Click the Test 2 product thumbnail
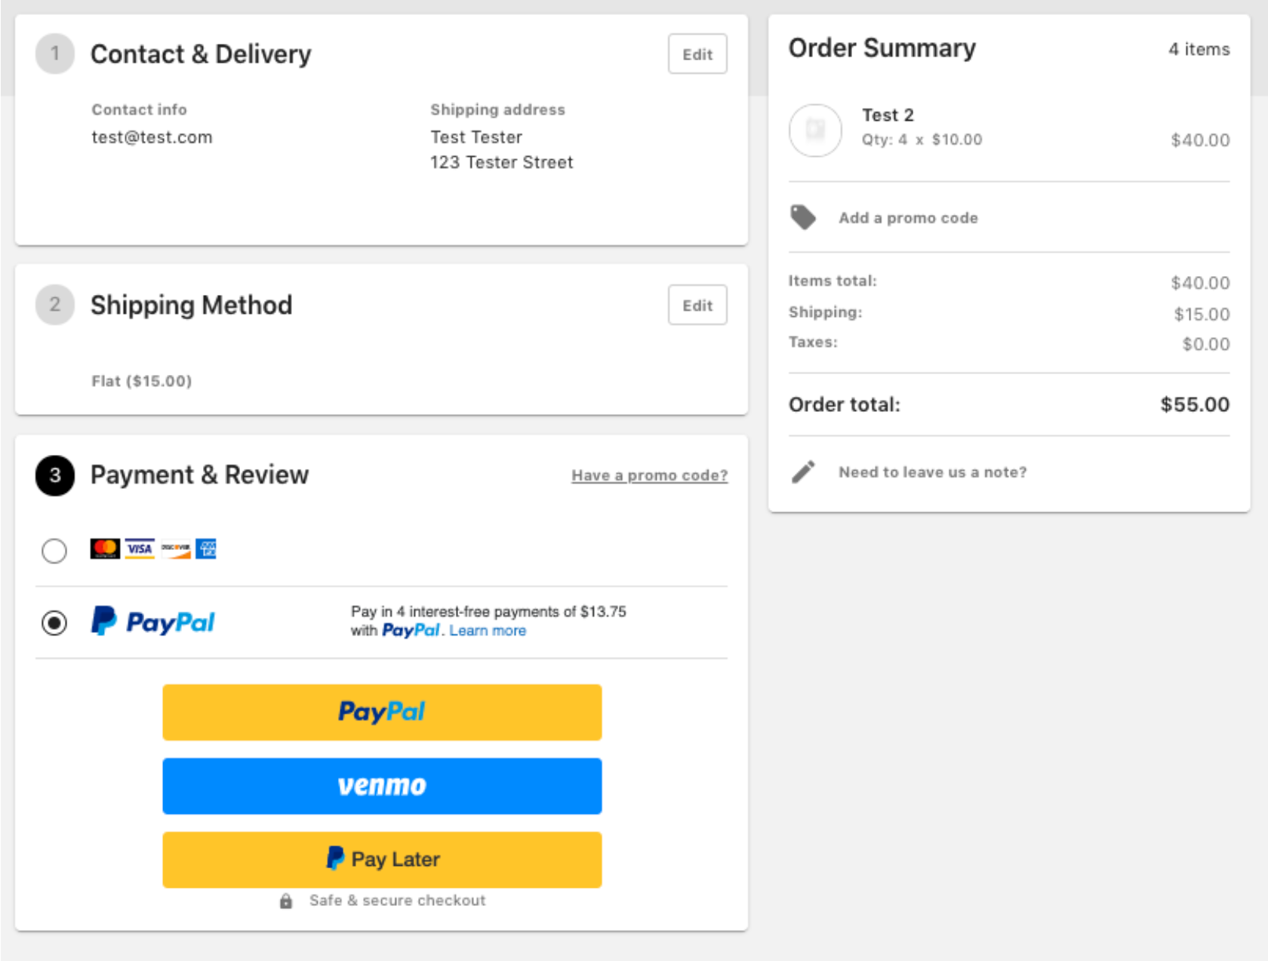 point(815,130)
